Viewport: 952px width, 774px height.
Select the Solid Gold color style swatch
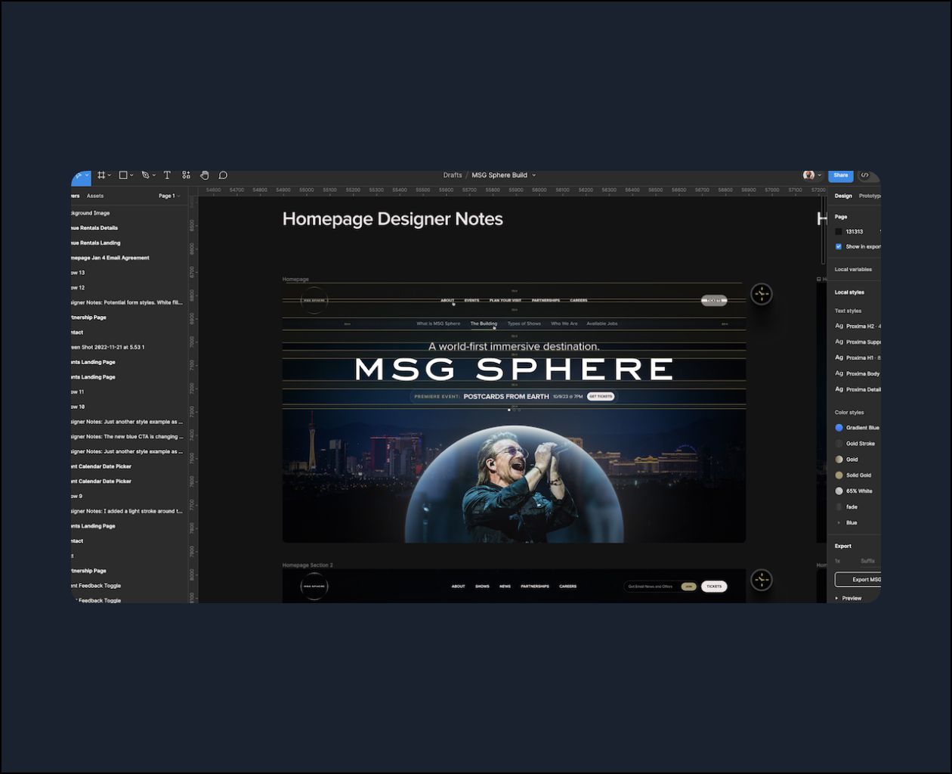[x=839, y=475]
